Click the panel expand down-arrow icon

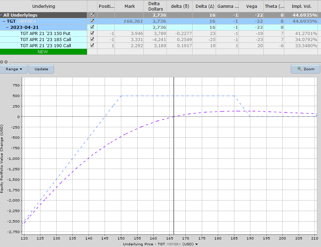(x=6, y=62)
